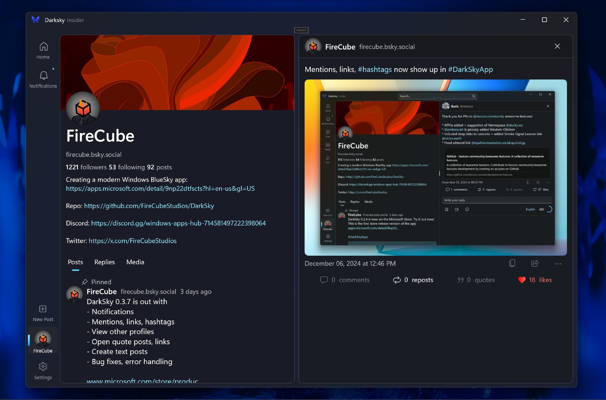
Task: Click the grip handle at the window top
Action: click(x=301, y=30)
